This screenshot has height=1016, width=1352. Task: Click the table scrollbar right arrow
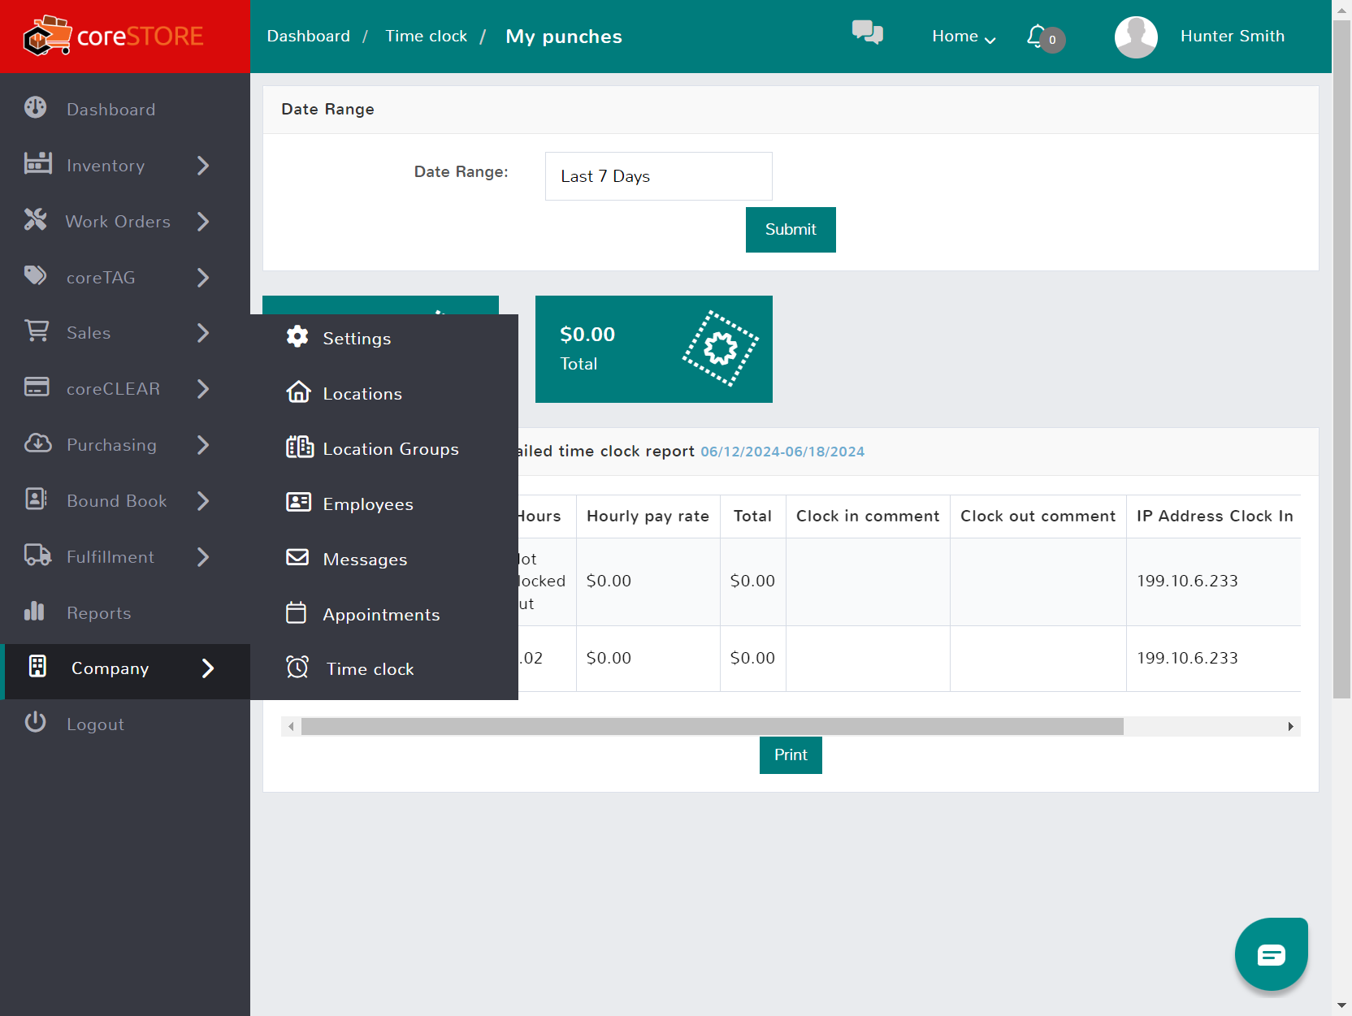pos(1290,726)
